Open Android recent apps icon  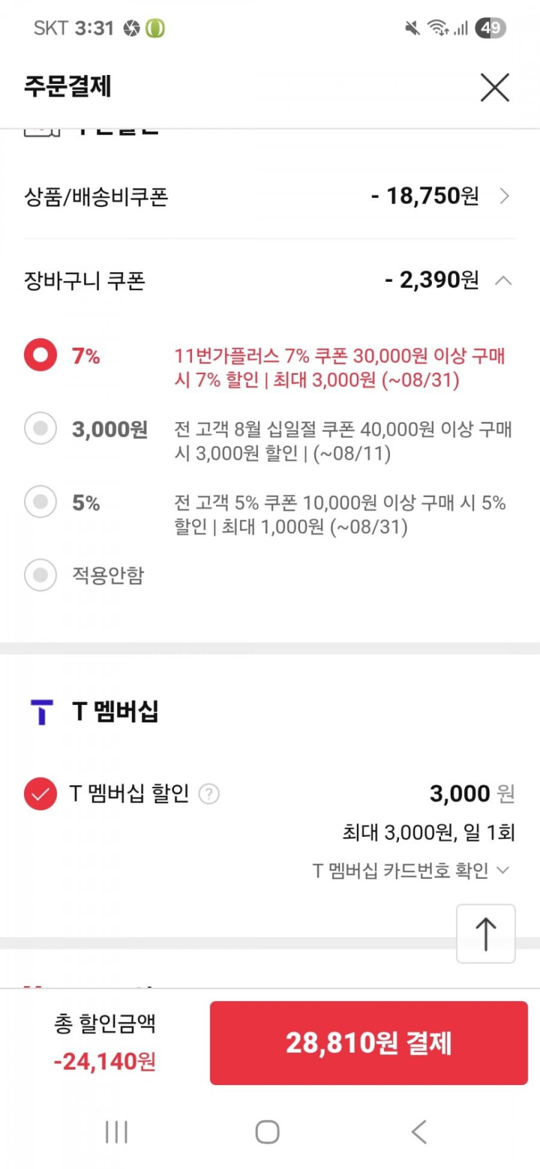[x=116, y=1132]
